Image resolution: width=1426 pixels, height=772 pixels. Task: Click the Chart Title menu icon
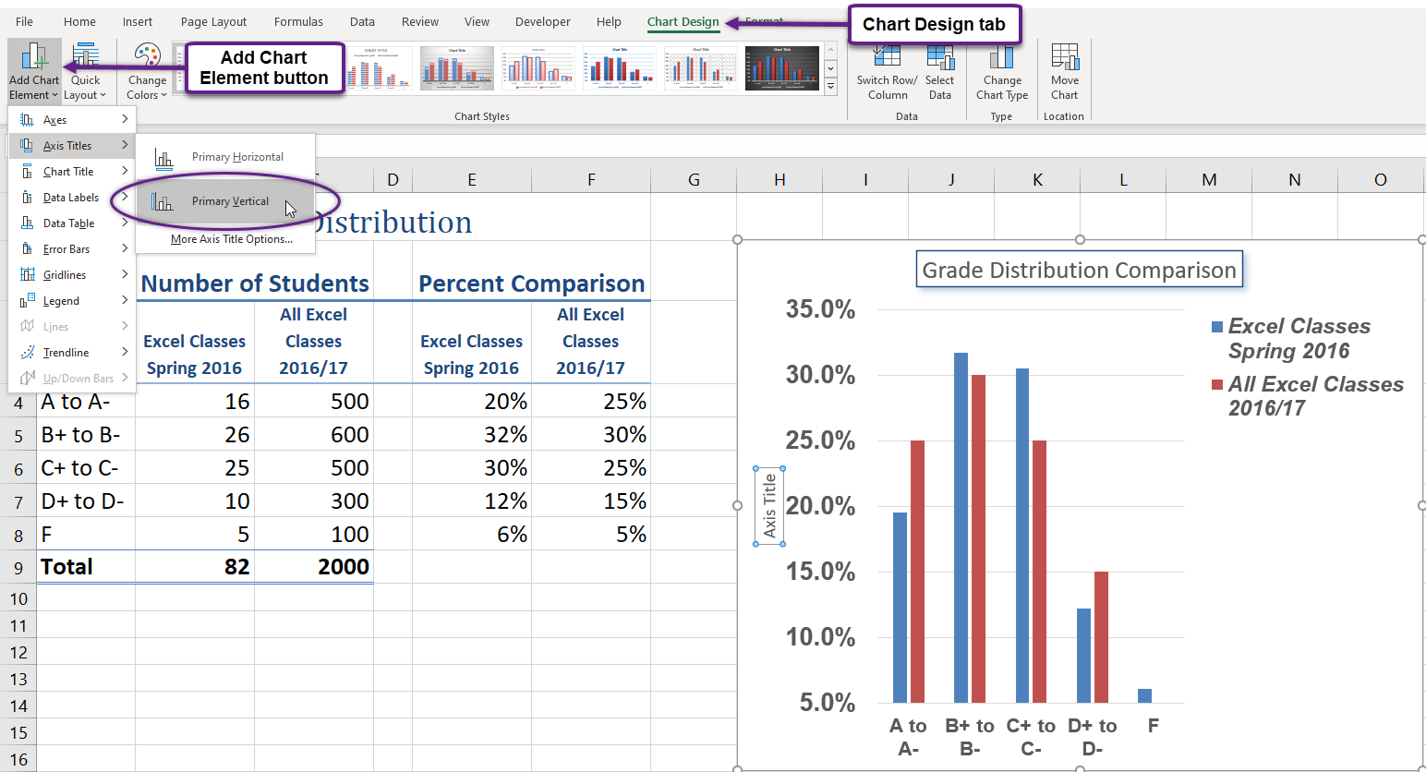[27, 172]
